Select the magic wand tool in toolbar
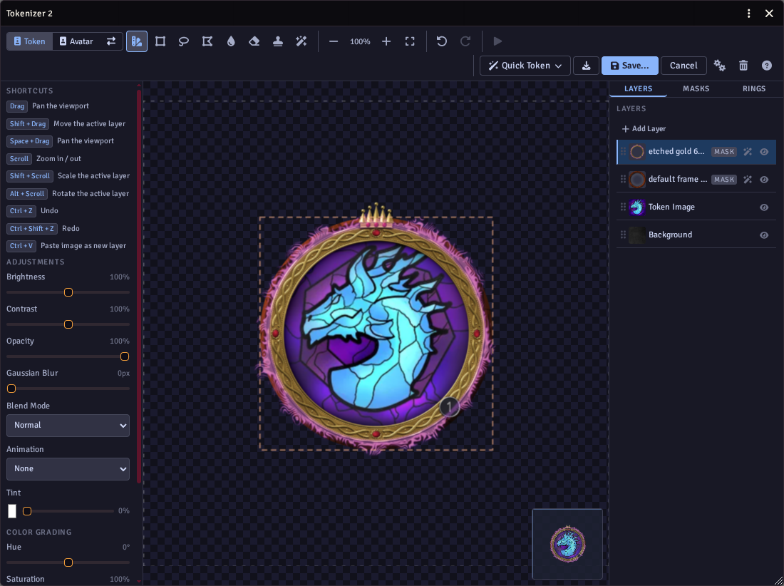Viewport: 784px width, 586px height. (301, 41)
